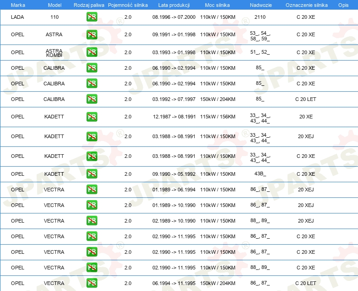Click the Pojemność silnika column header
Screen dimensions: 358x291
coord(128,5)
